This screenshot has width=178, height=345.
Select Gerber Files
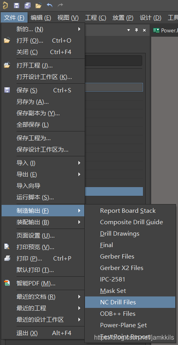[x=130, y=256]
